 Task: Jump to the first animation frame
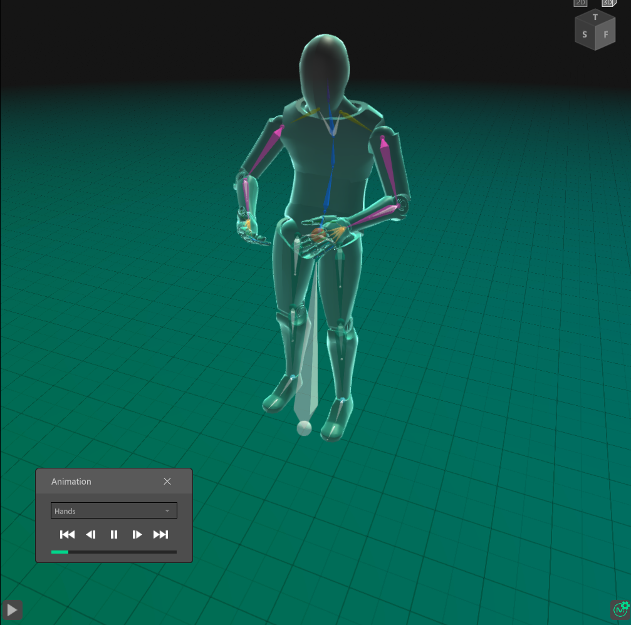tap(67, 534)
